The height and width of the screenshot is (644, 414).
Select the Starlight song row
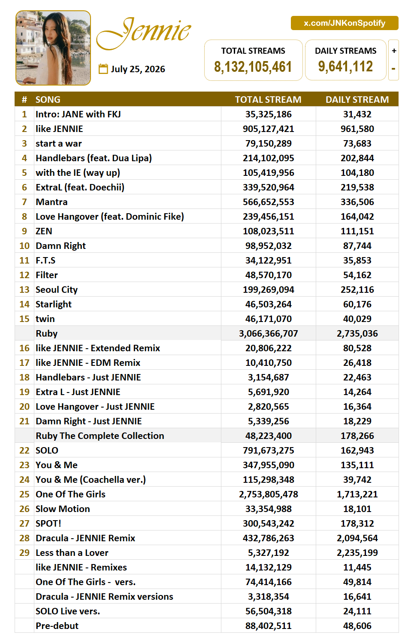coord(207,304)
